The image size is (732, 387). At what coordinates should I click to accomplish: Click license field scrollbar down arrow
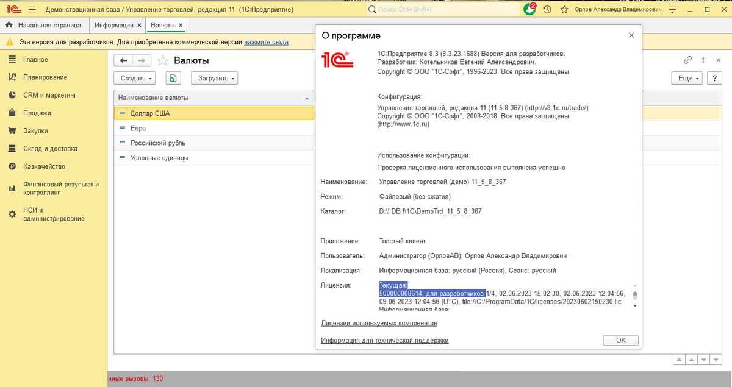click(x=635, y=306)
